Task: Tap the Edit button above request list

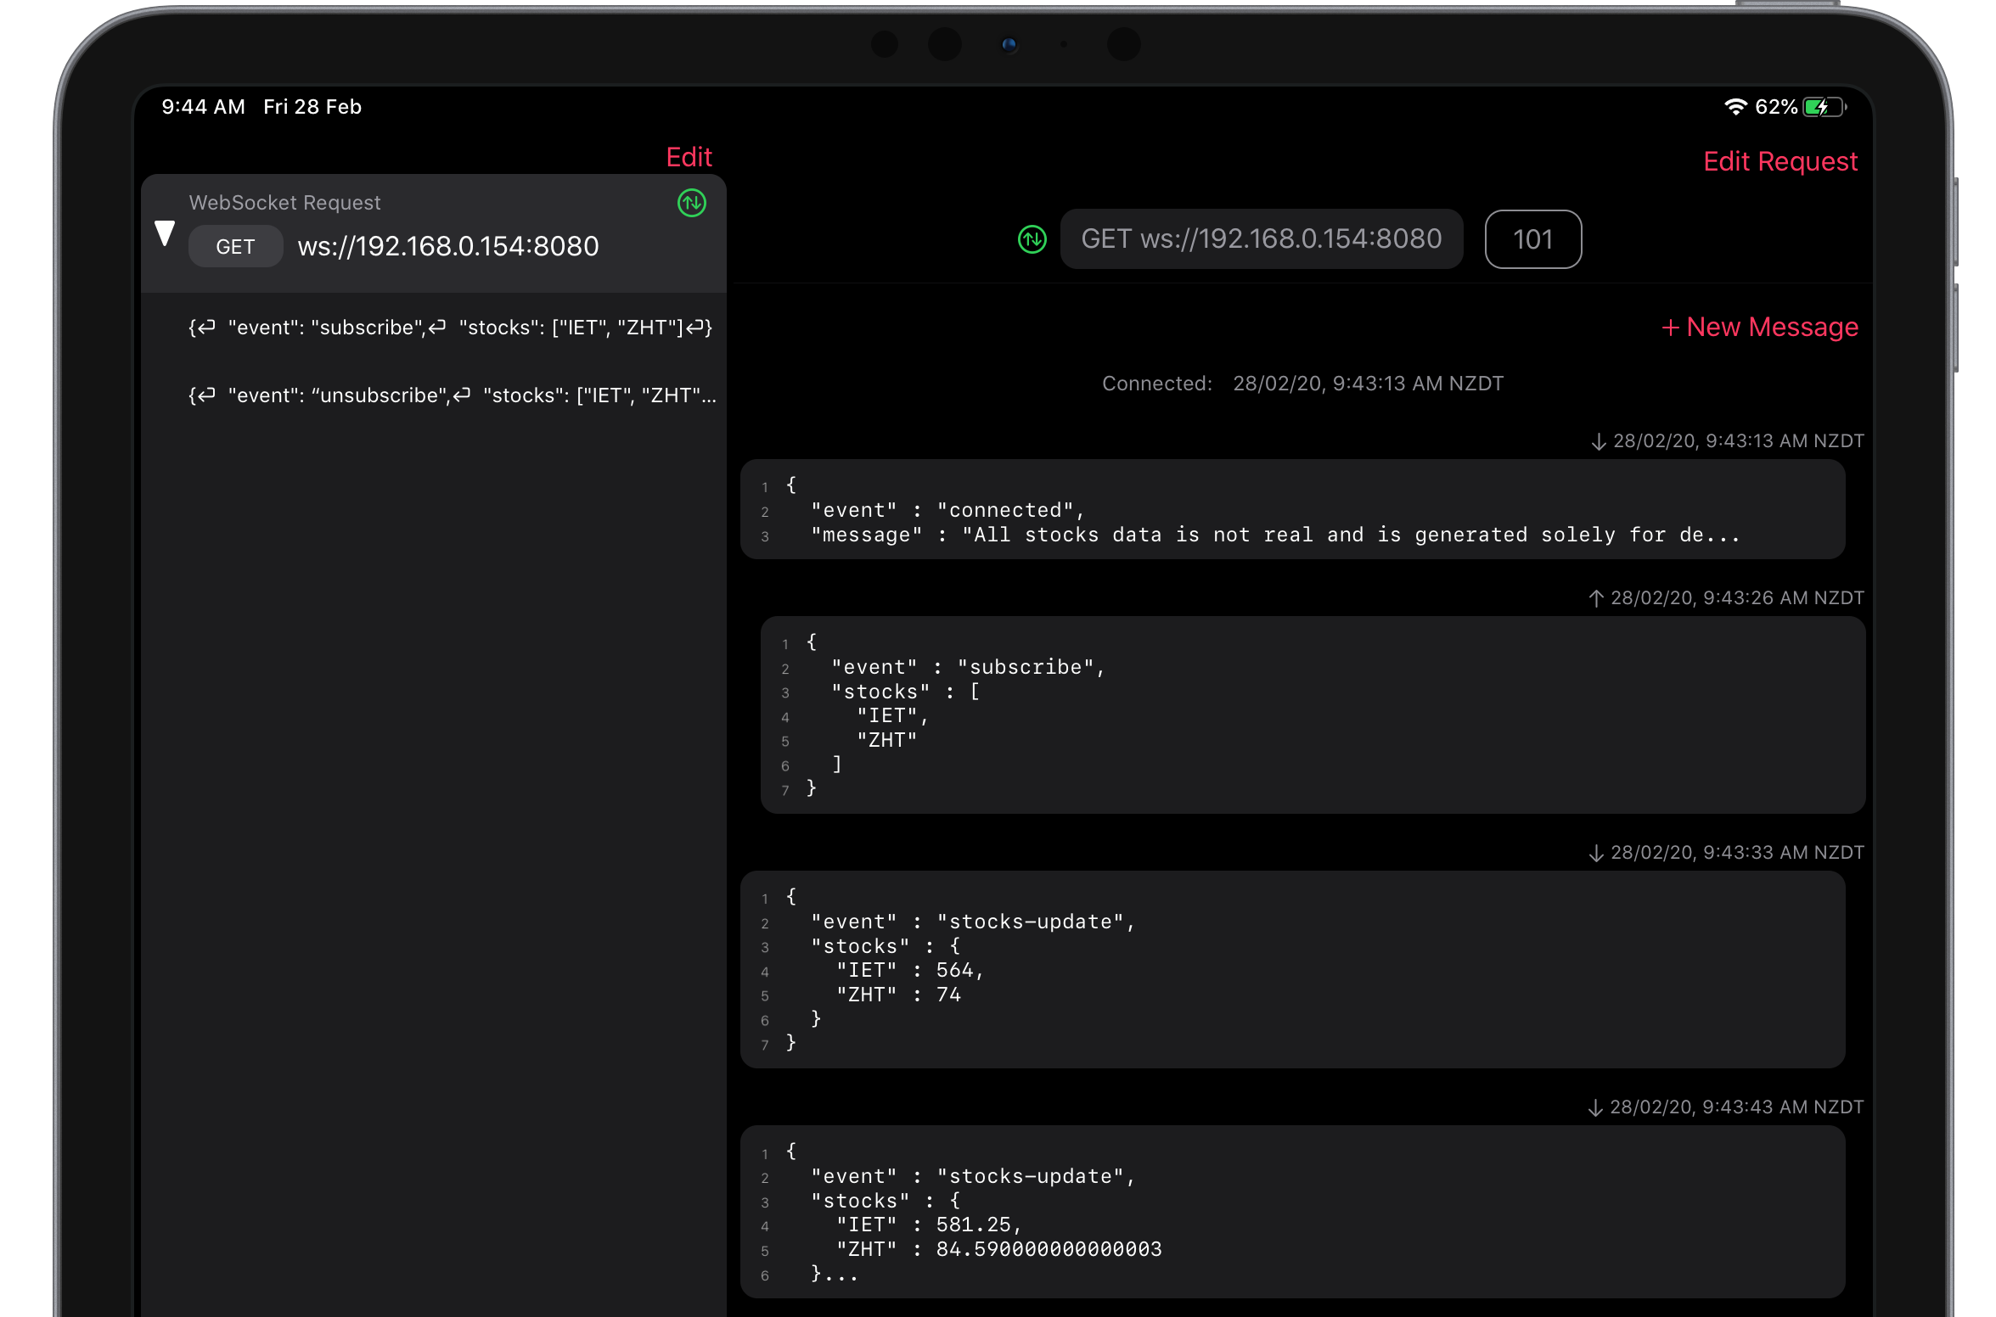Action: pos(689,157)
